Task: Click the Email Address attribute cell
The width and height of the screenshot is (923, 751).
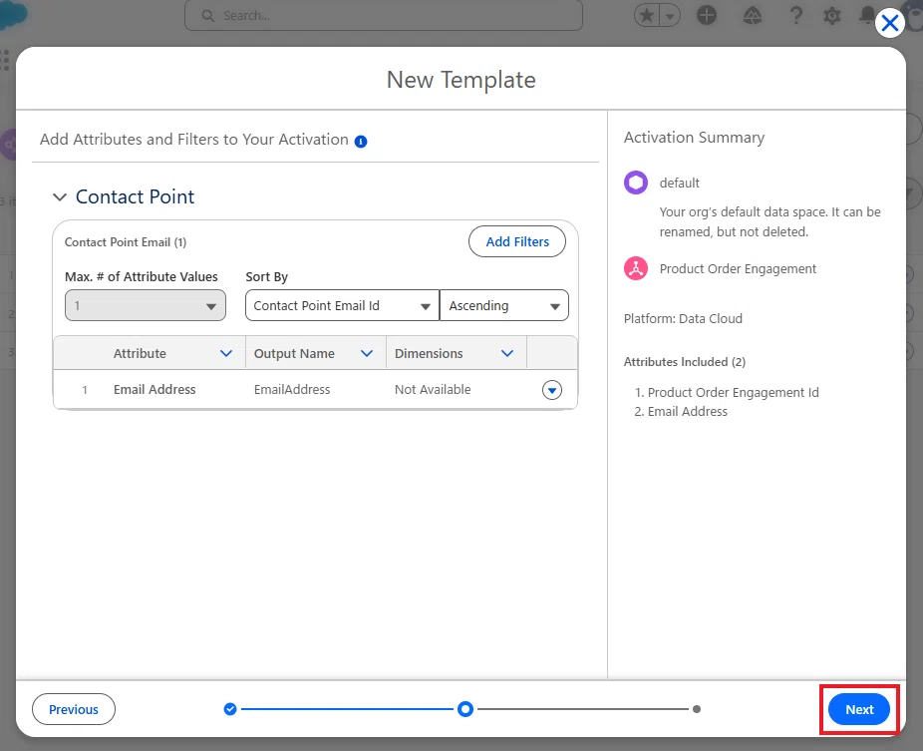Action: pyautogui.click(x=154, y=389)
